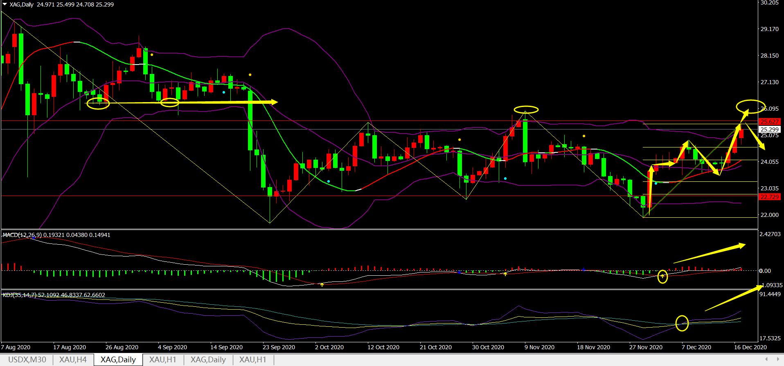
Task: Select the yellow ellipse on the KDJ crossover
Action: 682,323
